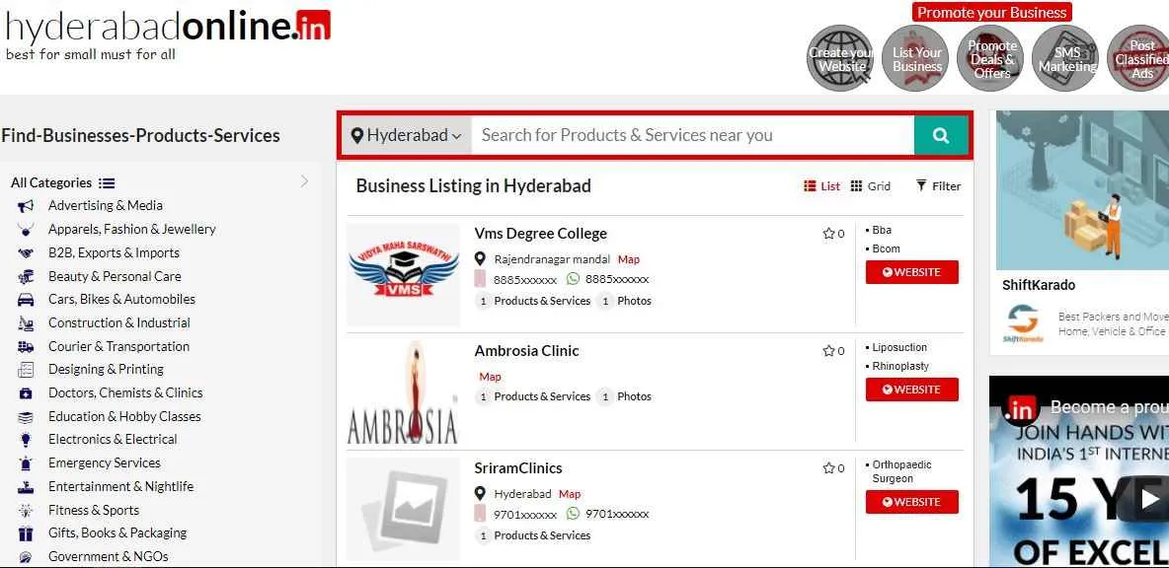The image size is (1169, 568).
Task: Click the teal search magnifier button
Action: 940,136
